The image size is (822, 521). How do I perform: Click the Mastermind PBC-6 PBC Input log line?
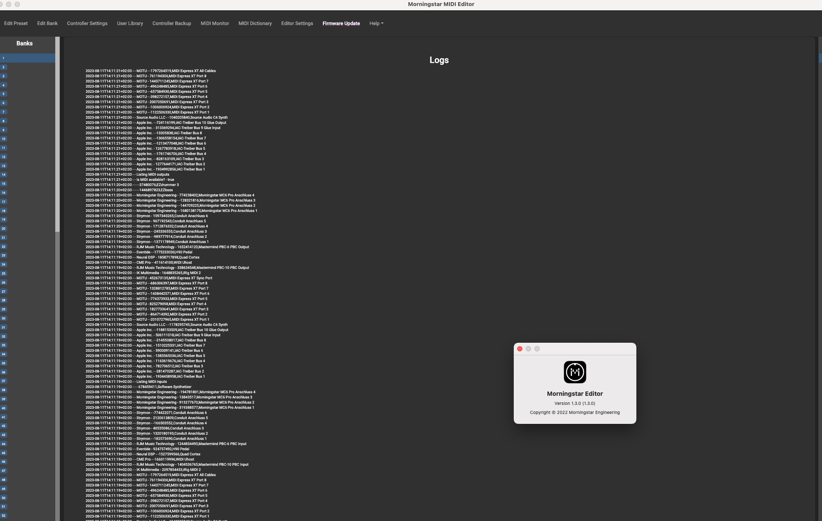point(166,444)
